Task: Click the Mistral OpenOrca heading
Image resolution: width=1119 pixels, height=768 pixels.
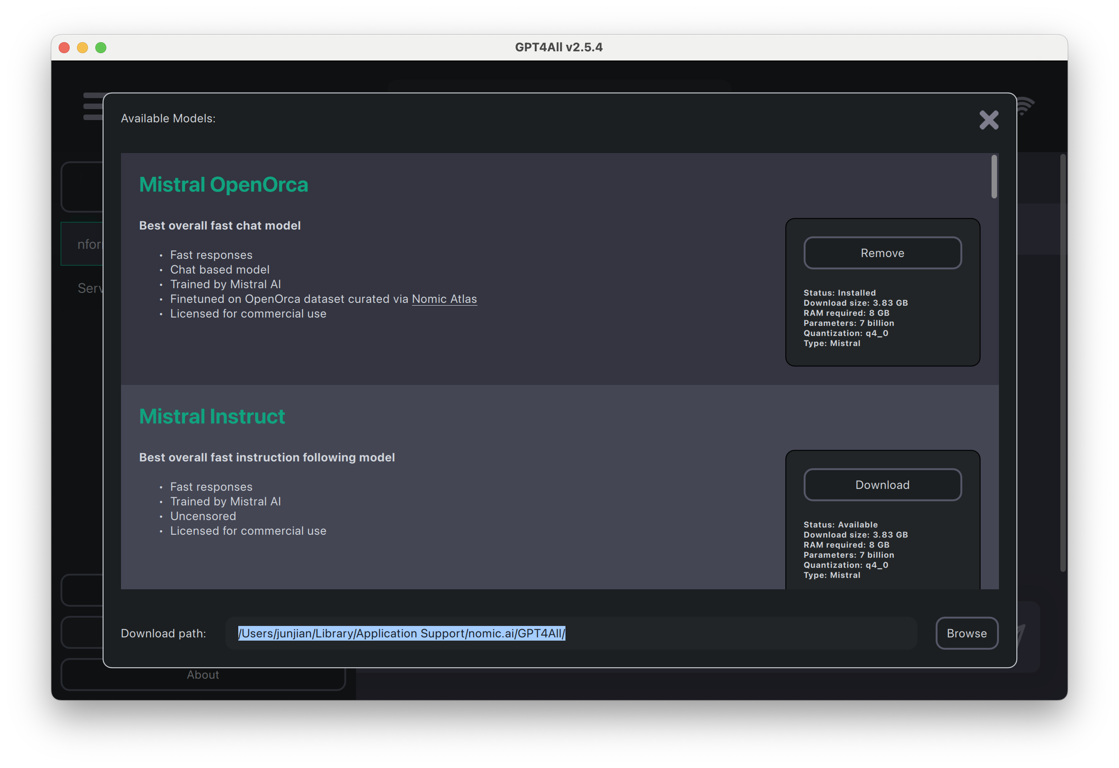Action: (x=224, y=185)
